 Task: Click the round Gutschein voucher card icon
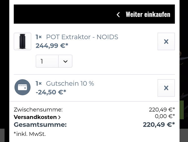tap(22, 87)
